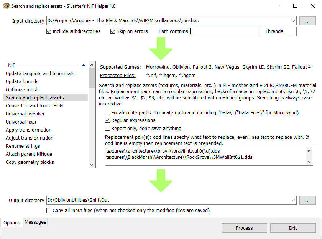The width and height of the screenshot is (322, 239).
Task: Check Copy all input files option
Action: [x=49, y=211]
